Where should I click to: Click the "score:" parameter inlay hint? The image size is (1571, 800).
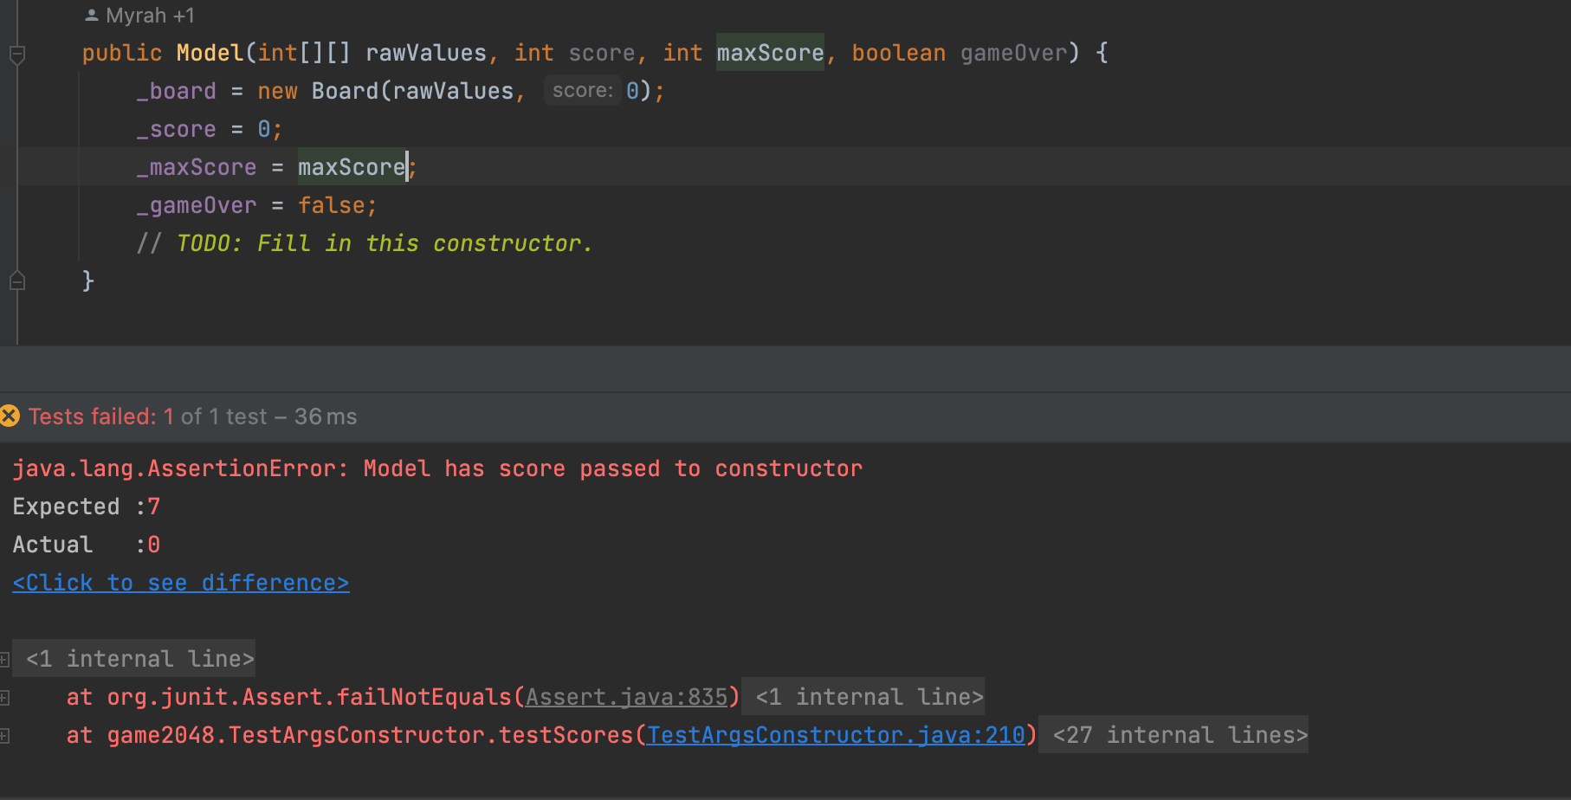tap(582, 91)
